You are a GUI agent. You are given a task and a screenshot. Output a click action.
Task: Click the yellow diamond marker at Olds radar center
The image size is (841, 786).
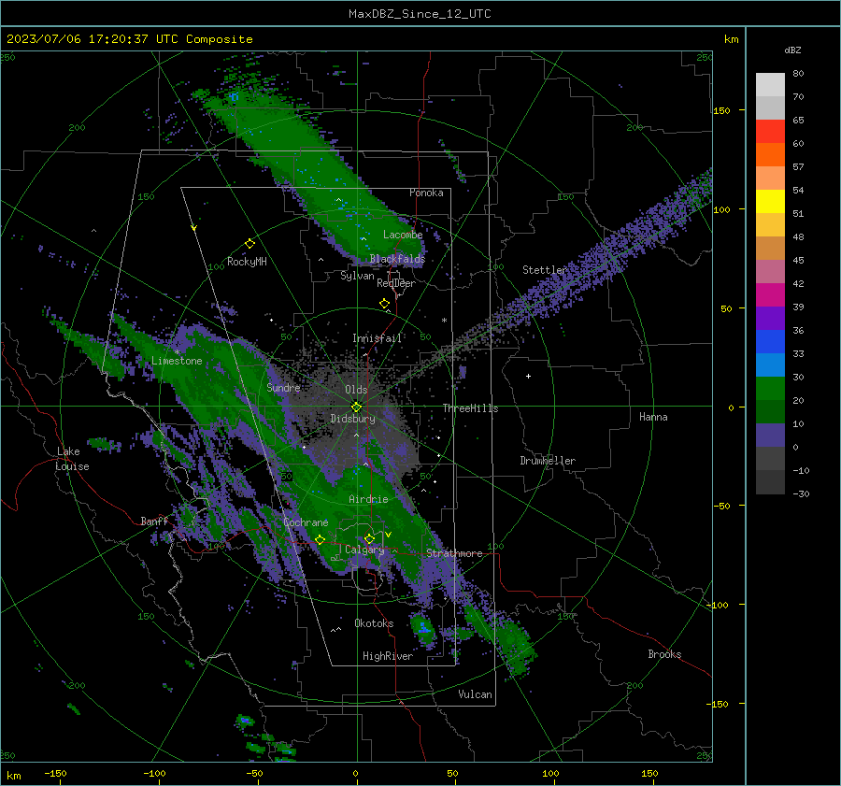[x=356, y=407]
